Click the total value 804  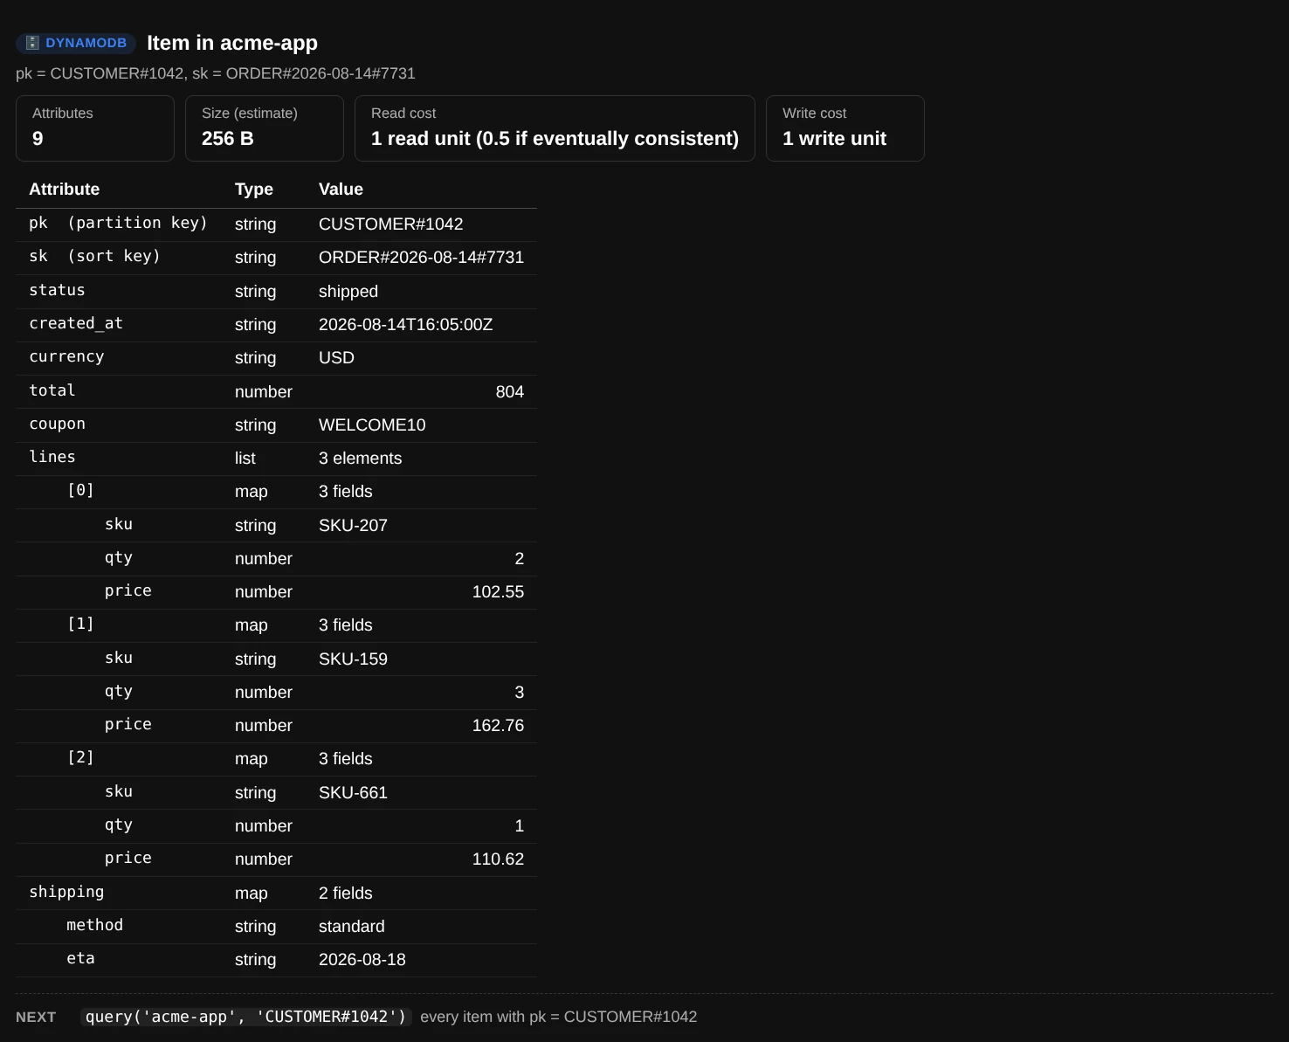point(510,392)
